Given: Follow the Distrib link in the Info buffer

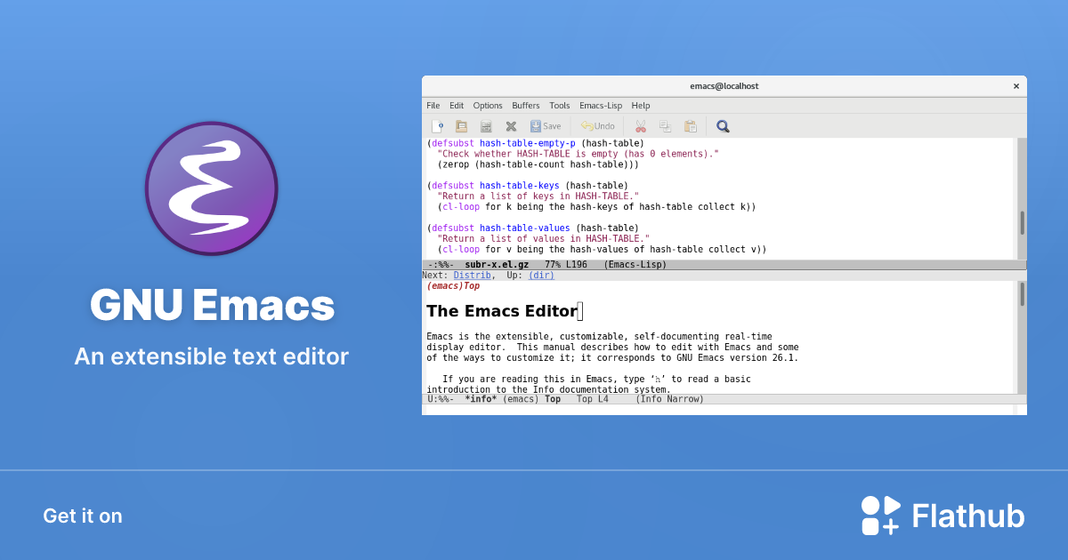Looking at the screenshot, I should [472, 275].
